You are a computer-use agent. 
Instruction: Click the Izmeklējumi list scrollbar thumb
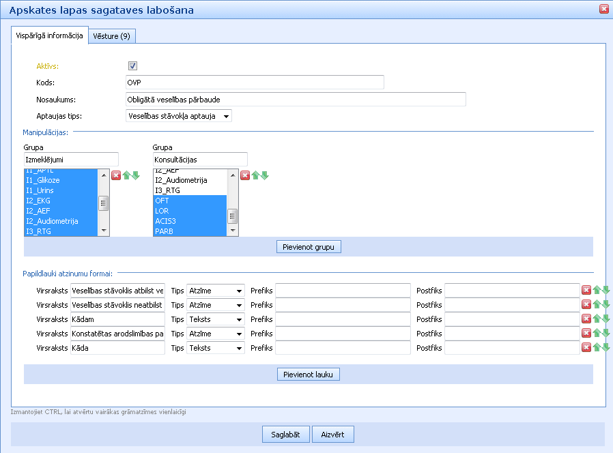point(104,203)
